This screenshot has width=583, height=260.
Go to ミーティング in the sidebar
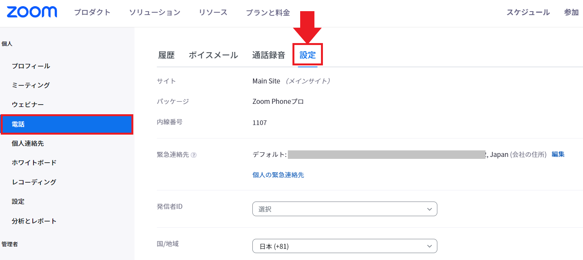pos(31,85)
